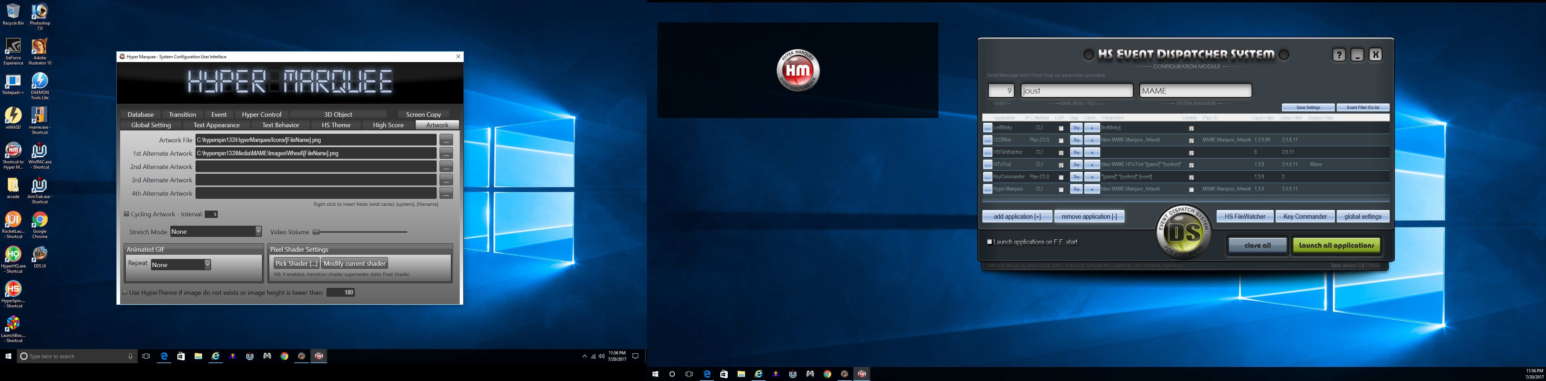Select the Adobe Illustrator 10 desktop icon
The image size is (1546, 381).
pyautogui.click(x=40, y=52)
